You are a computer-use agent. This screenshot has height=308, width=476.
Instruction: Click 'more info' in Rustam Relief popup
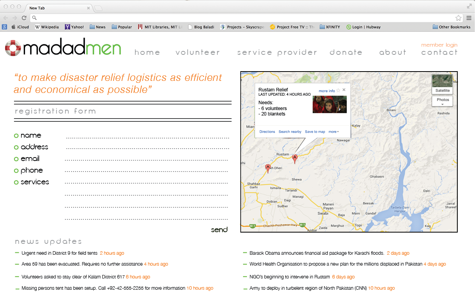[327, 91]
